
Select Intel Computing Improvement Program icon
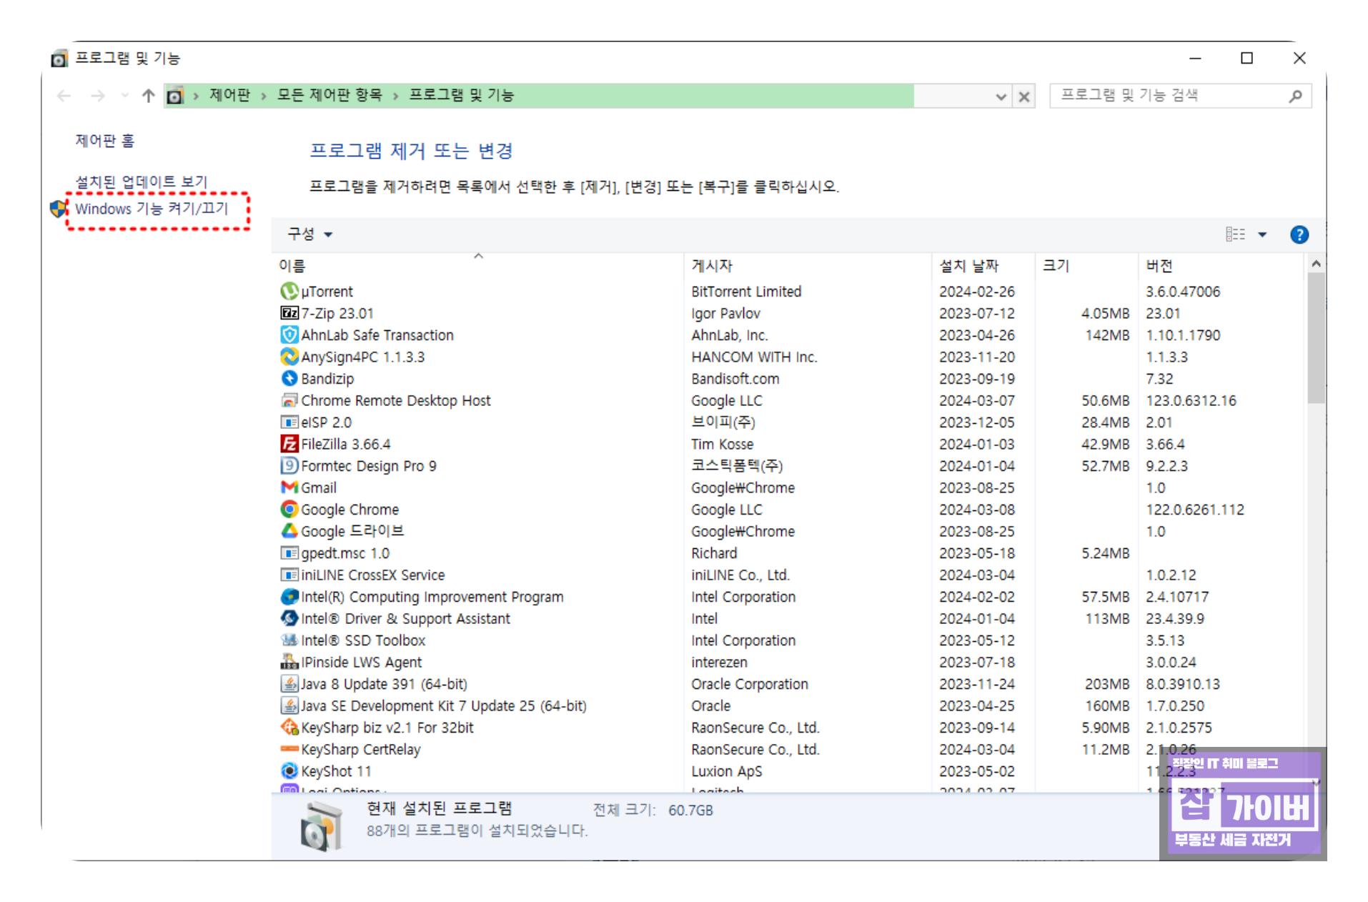tap(289, 596)
